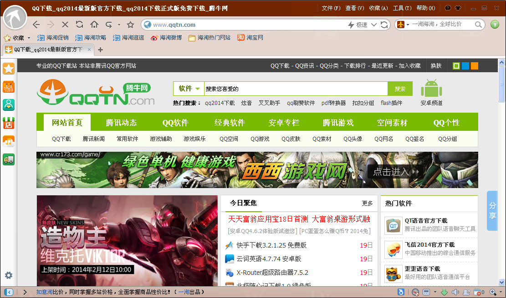The height and width of the screenshot is (298, 506).
Task: Open the green yuan coin icon
Action: pyautogui.click(x=495, y=25)
